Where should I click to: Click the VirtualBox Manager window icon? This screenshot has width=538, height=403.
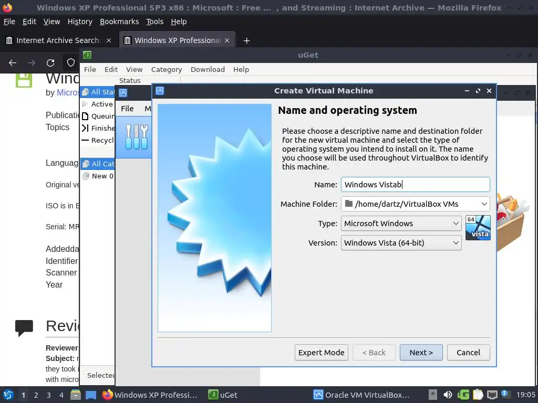(123, 92)
